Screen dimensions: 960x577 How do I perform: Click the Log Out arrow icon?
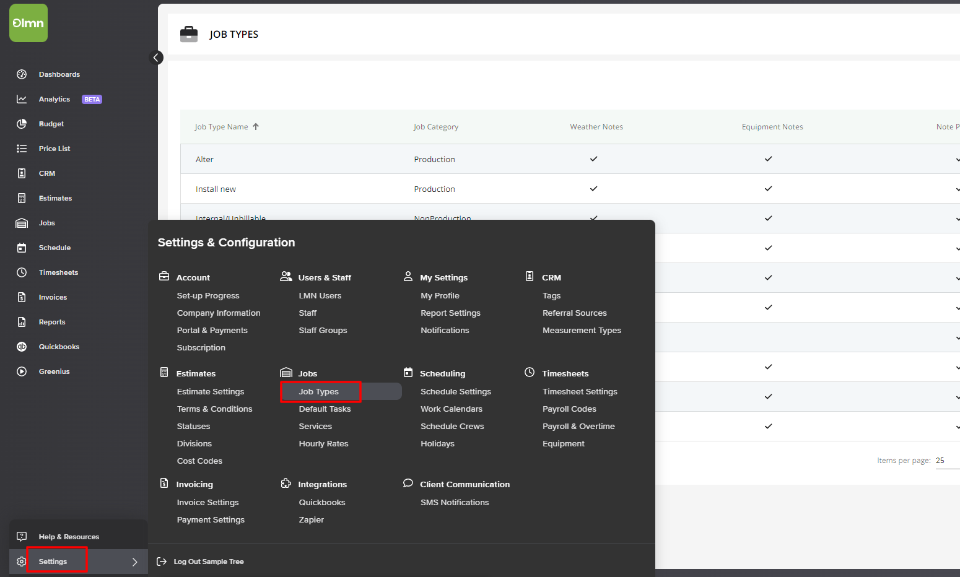tap(162, 562)
